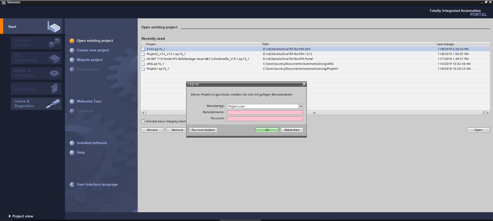Click the Start portal factory icon

pyautogui.click(x=54, y=26)
